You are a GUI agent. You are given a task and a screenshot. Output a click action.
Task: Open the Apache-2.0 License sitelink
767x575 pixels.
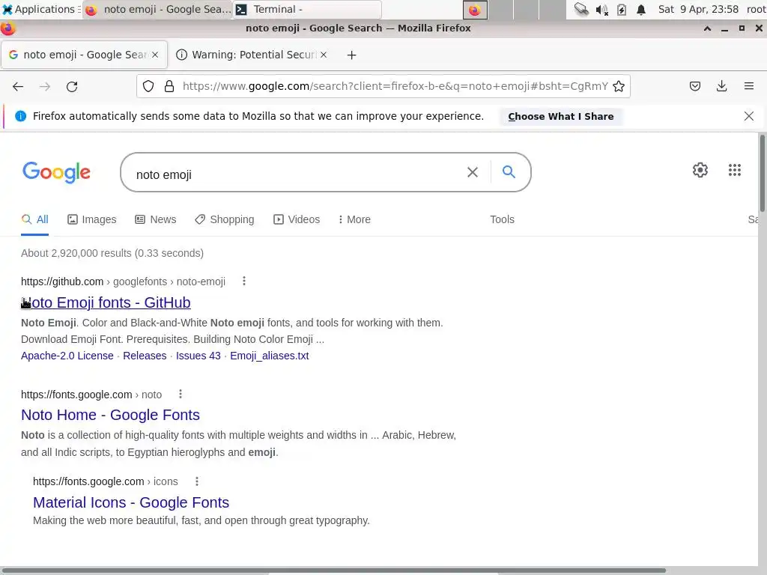point(67,356)
